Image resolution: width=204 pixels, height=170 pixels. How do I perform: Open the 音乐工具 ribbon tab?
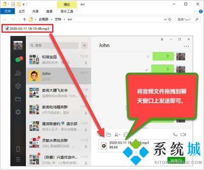(67, 11)
